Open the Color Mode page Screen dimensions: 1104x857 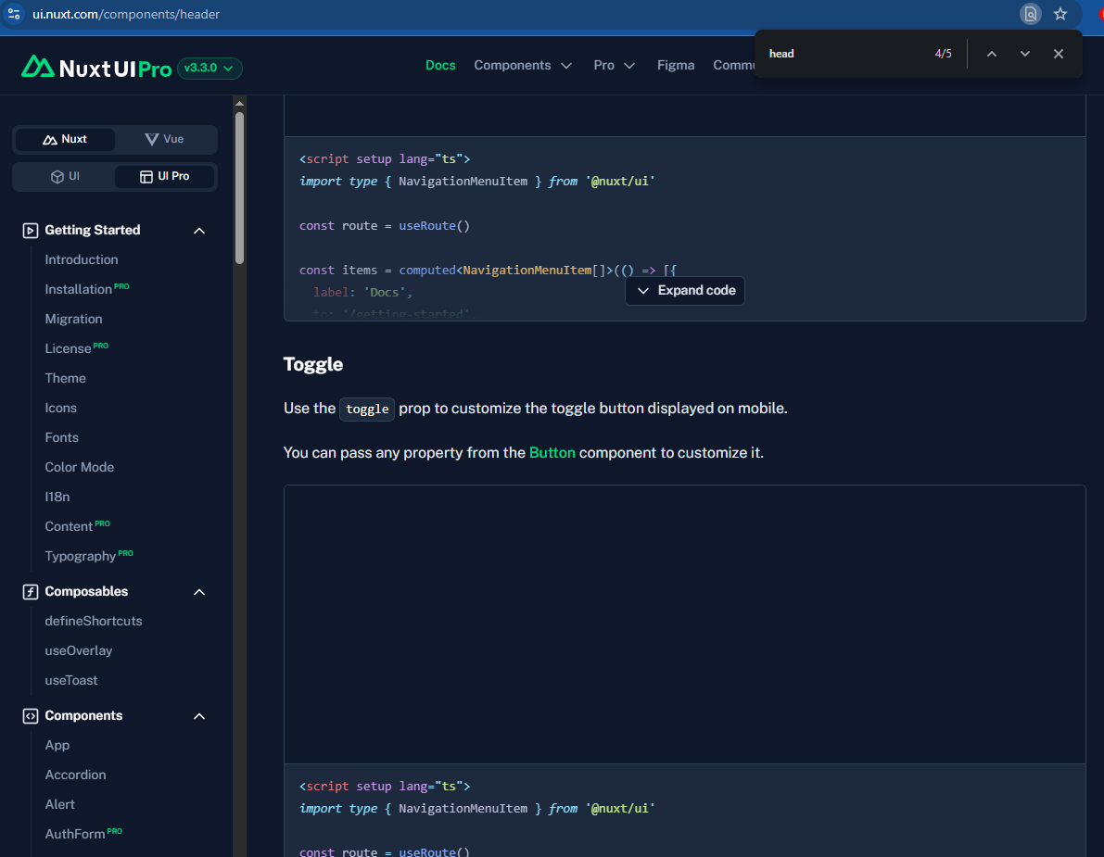tap(80, 467)
